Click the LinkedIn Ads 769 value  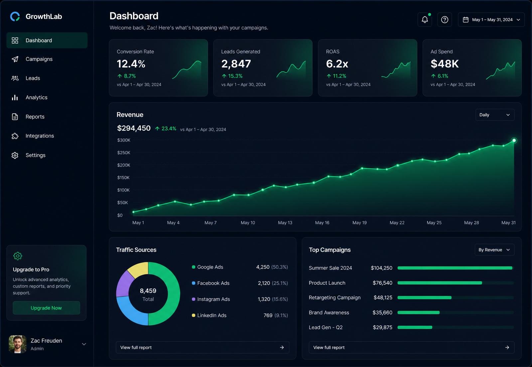[x=268, y=315]
